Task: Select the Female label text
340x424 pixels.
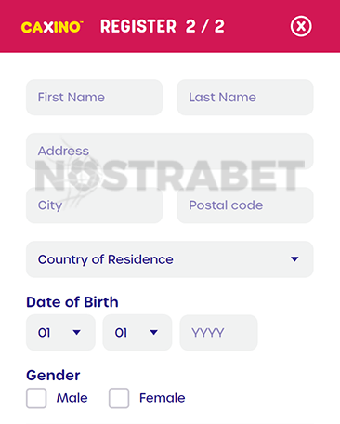Action: [163, 398]
